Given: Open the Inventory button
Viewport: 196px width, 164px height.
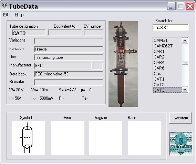Looking at the screenshot, I should click(180, 118).
